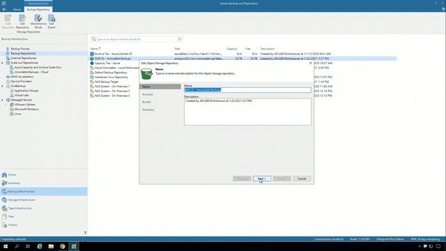Select the Backup Repository ribbon tab
This screenshot has width=446, height=251.
[38, 9]
